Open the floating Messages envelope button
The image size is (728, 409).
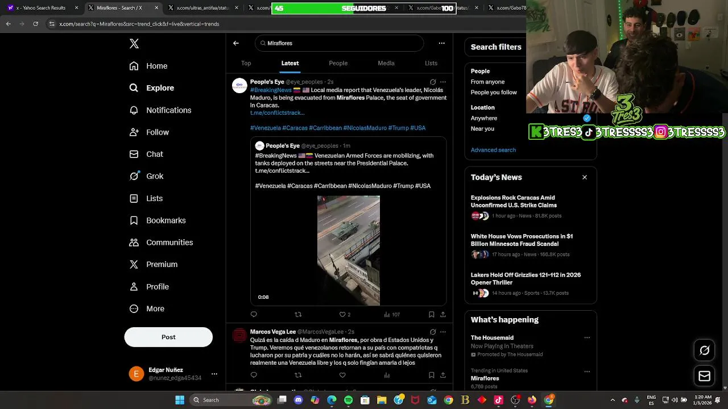pyautogui.click(x=704, y=376)
